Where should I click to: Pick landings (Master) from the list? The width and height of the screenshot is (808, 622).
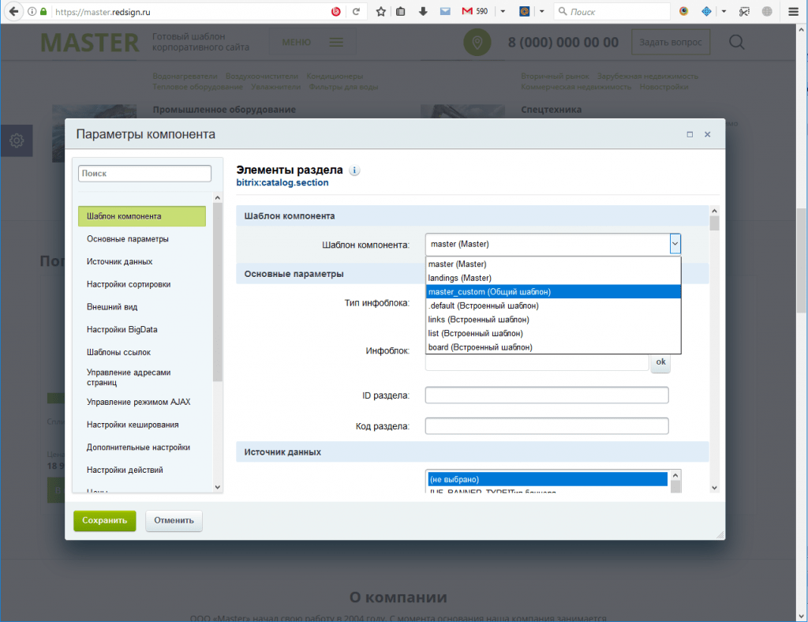click(x=553, y=278)
